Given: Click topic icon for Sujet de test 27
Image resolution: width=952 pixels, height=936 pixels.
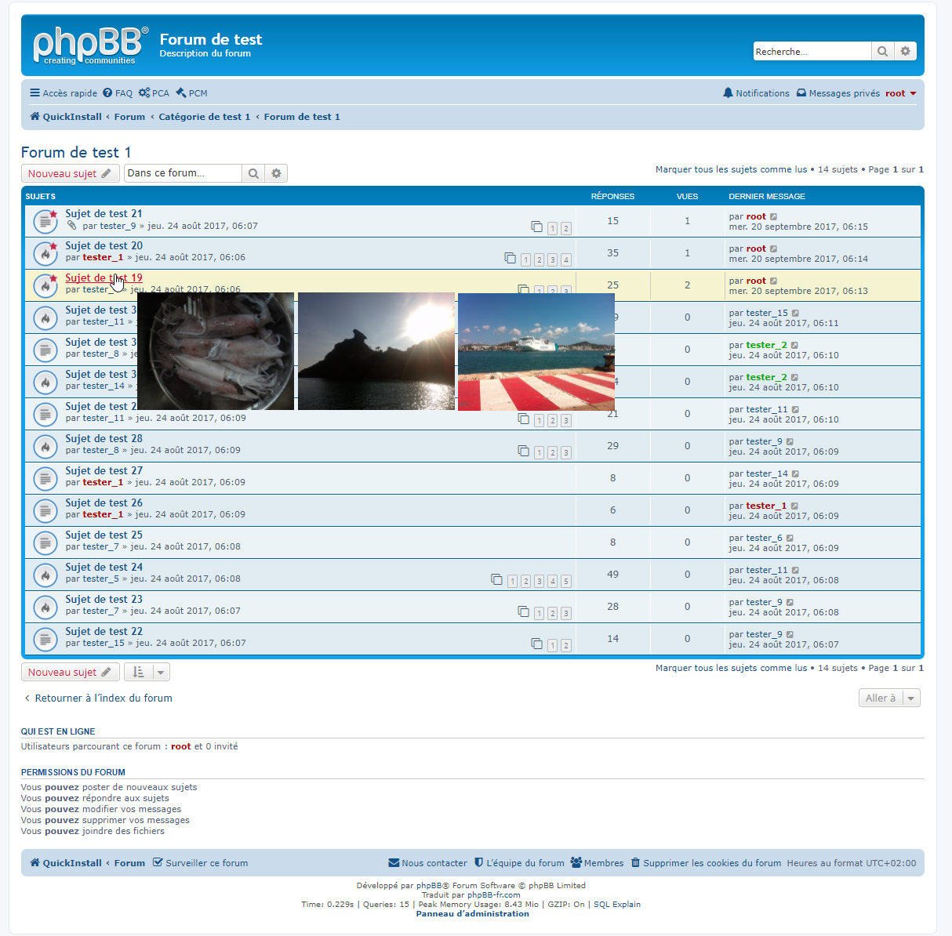Looking at the screenshot, I should point(45,479).
